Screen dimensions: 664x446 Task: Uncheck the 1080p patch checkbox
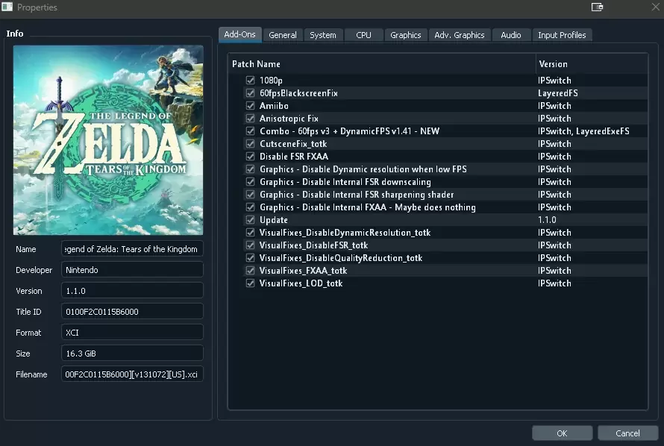(251, 80)
